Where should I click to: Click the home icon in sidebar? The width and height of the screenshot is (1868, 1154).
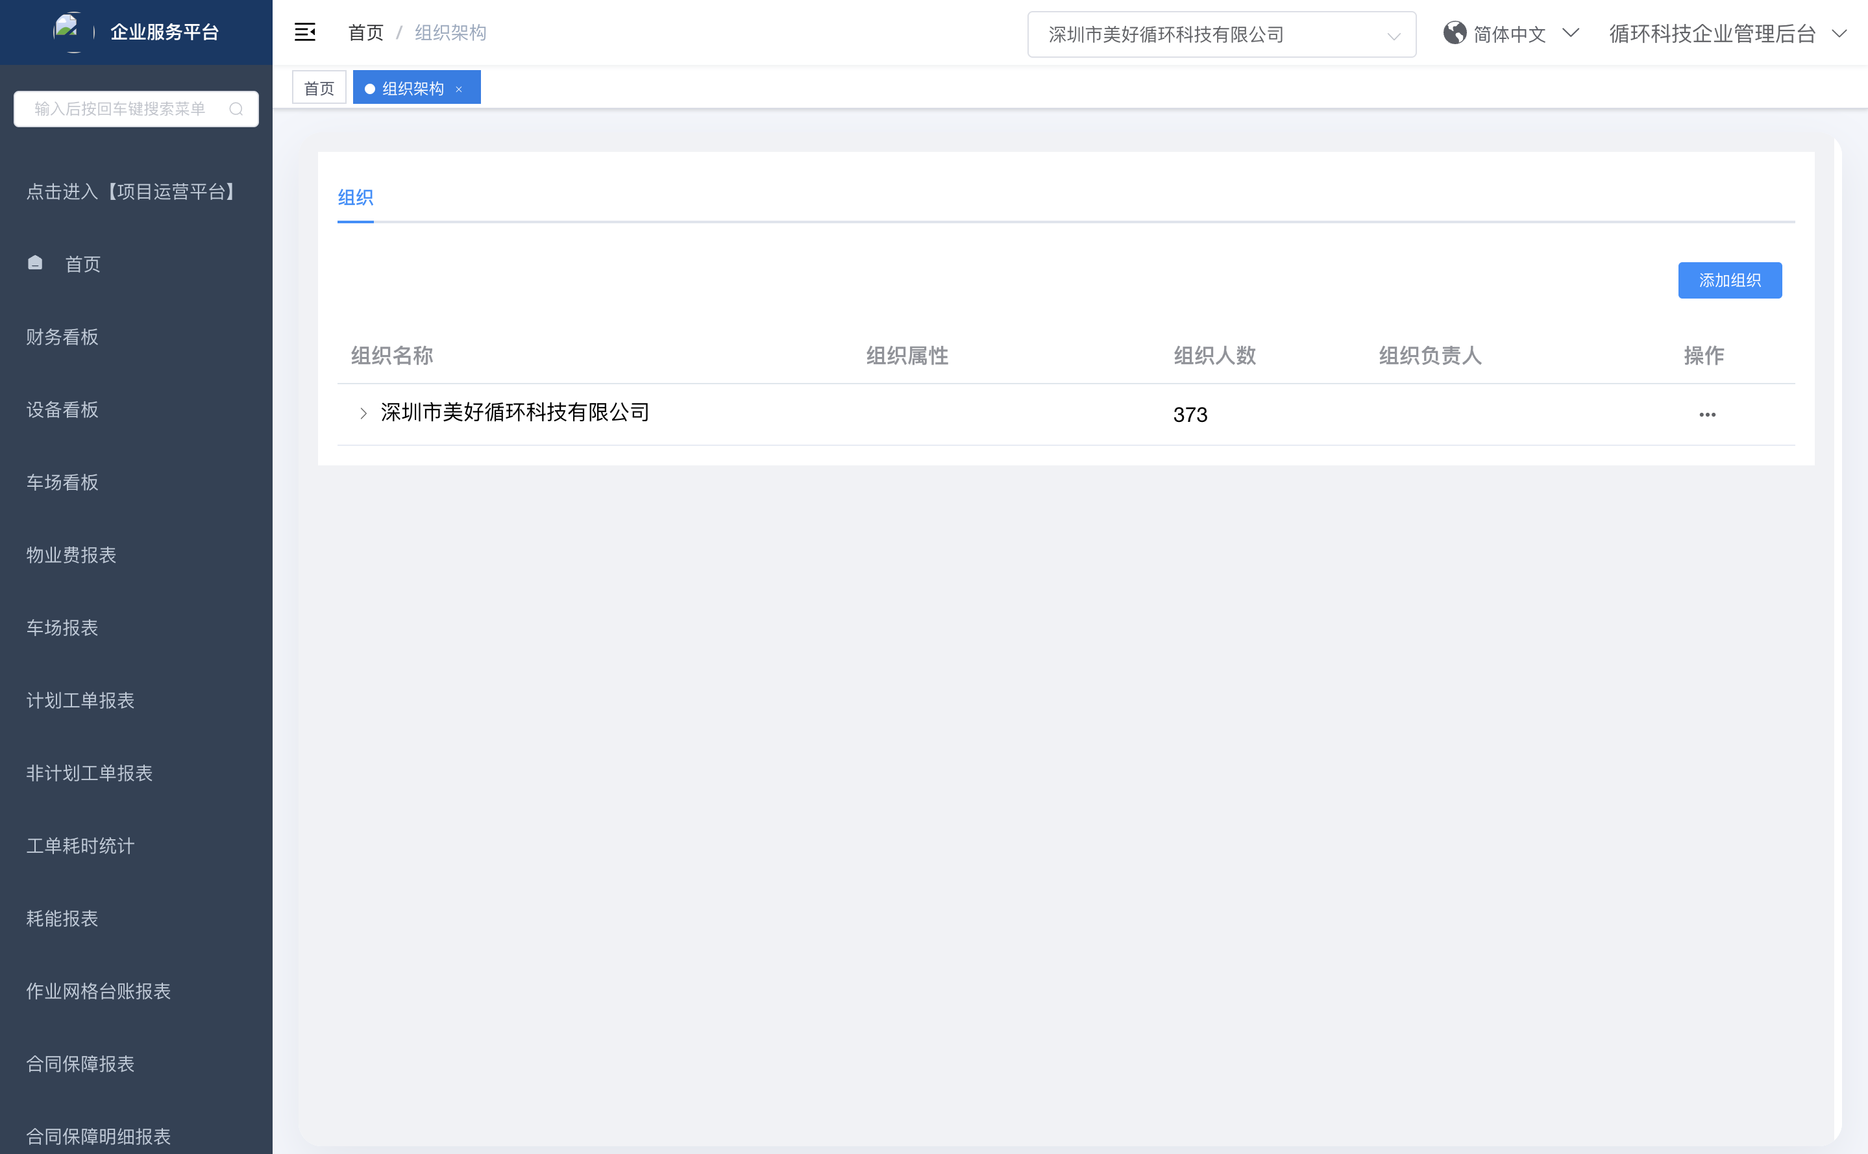pos(35,264)
